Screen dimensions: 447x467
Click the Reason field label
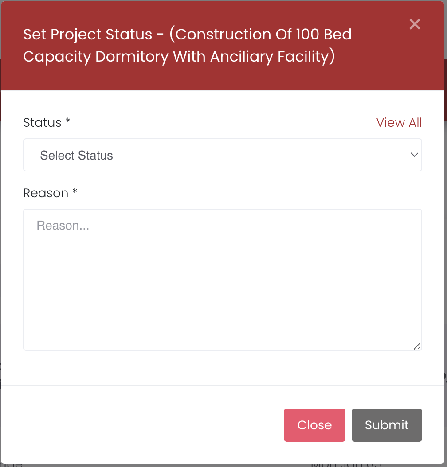pyautogui.click(x=46, y=193)
